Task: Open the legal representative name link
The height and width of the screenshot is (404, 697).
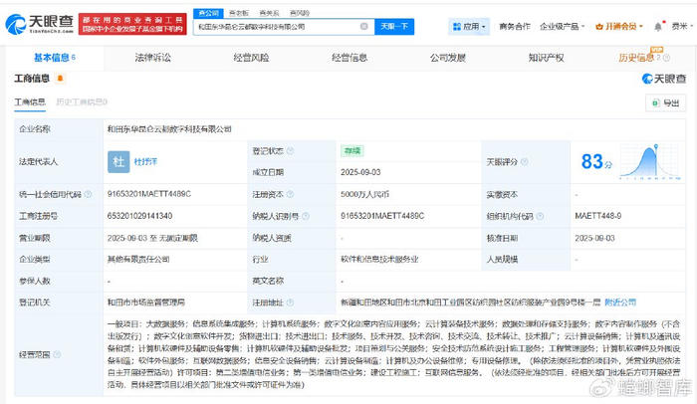Action: click(x=145, y=162)
